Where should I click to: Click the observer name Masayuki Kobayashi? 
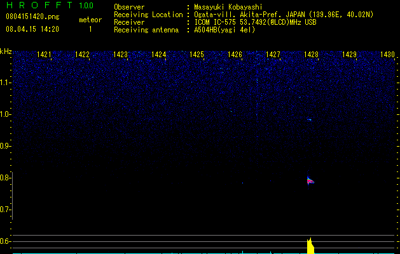click(x=228, y=7)
